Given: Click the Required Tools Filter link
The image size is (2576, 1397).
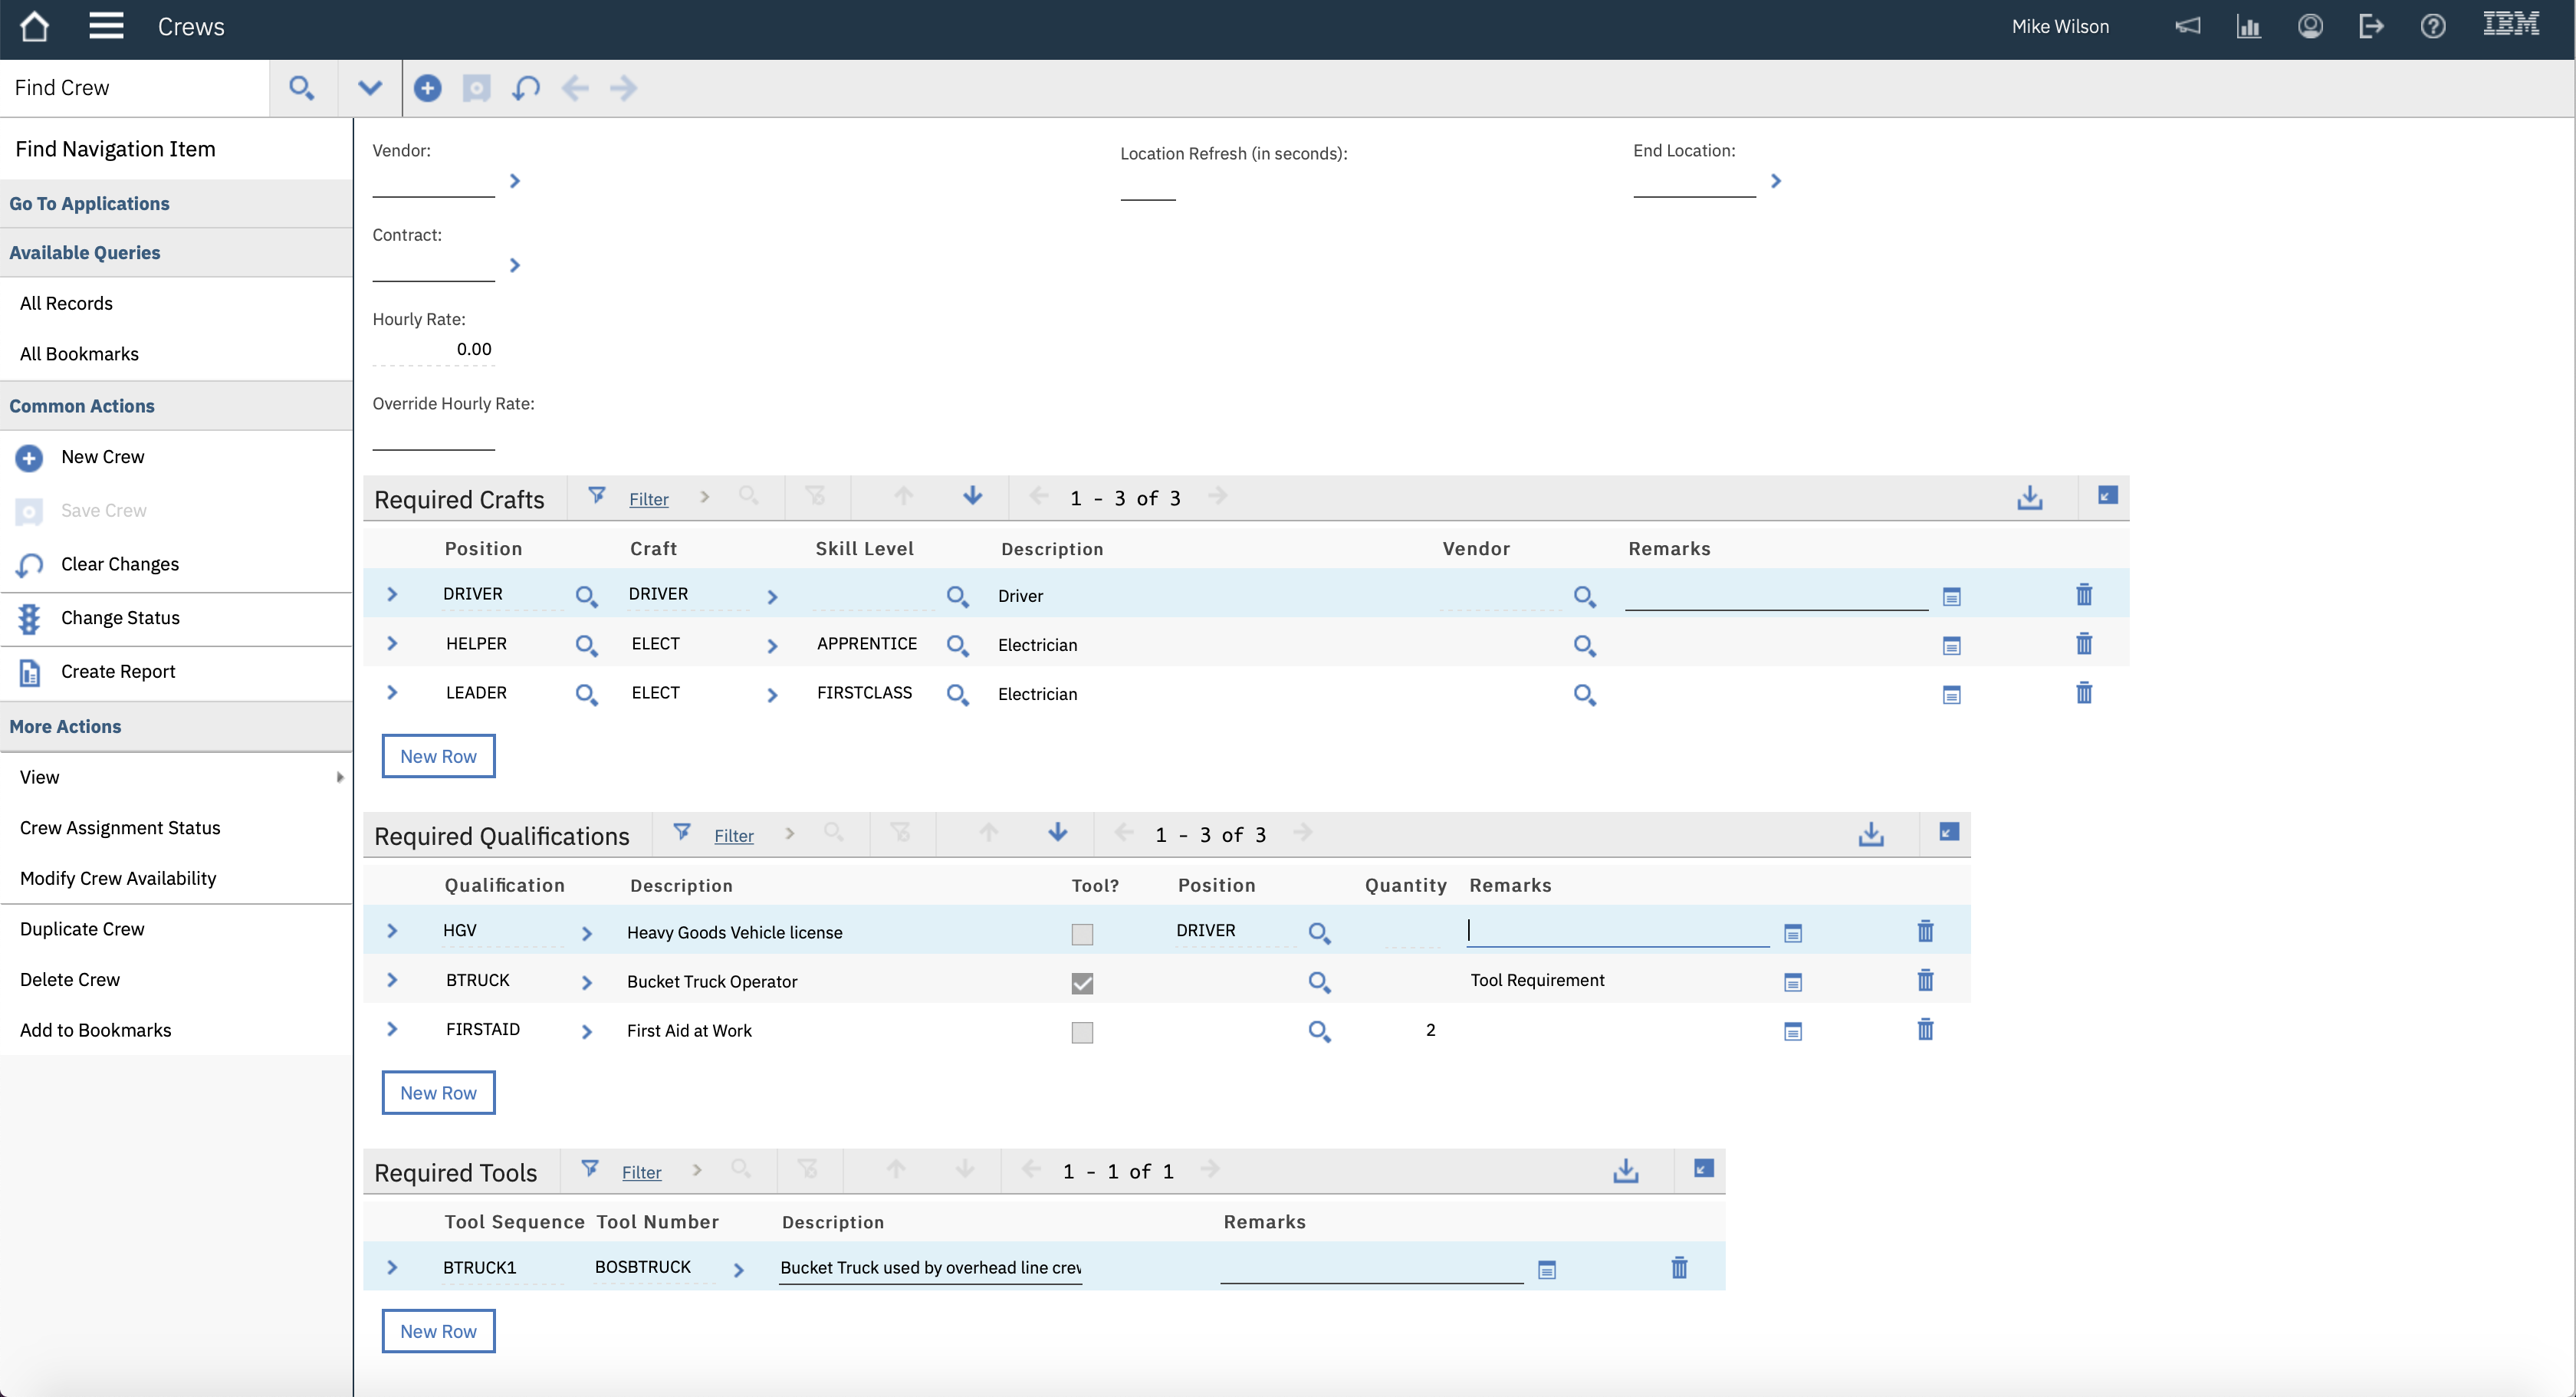Looking at the screenshot, I should tap(641, 1172).
